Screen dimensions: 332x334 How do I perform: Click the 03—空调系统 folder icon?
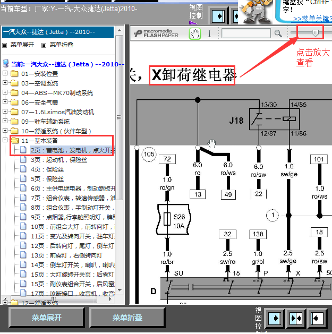pyautogui.click(x=14, y=83)
